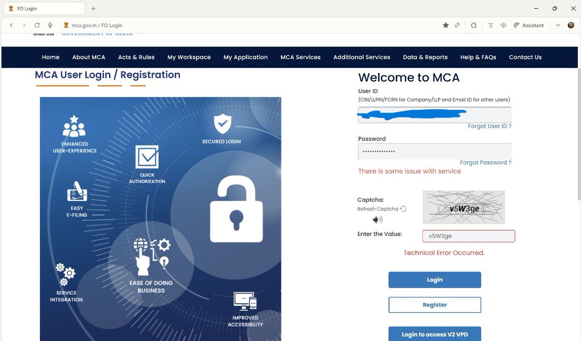This screenshot has width=581, height=341.
Task: Click the Ease of Doing Business icon
Action: tap(151, 256)
